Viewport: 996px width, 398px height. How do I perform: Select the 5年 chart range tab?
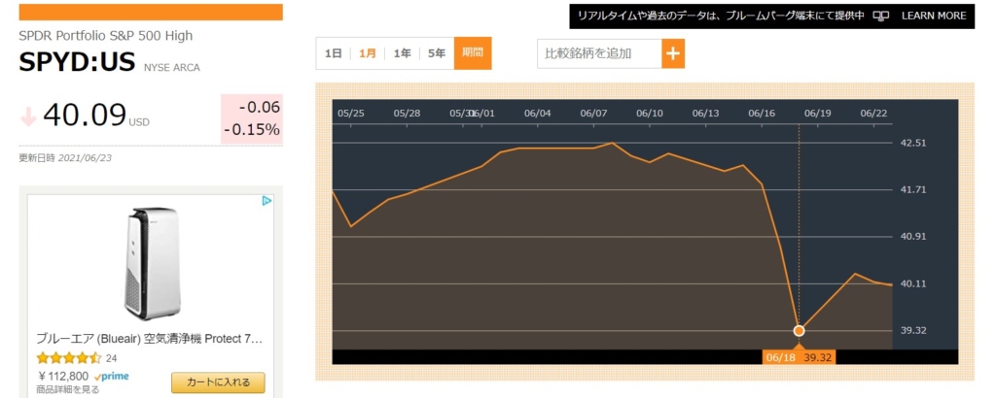pos(437,53)
